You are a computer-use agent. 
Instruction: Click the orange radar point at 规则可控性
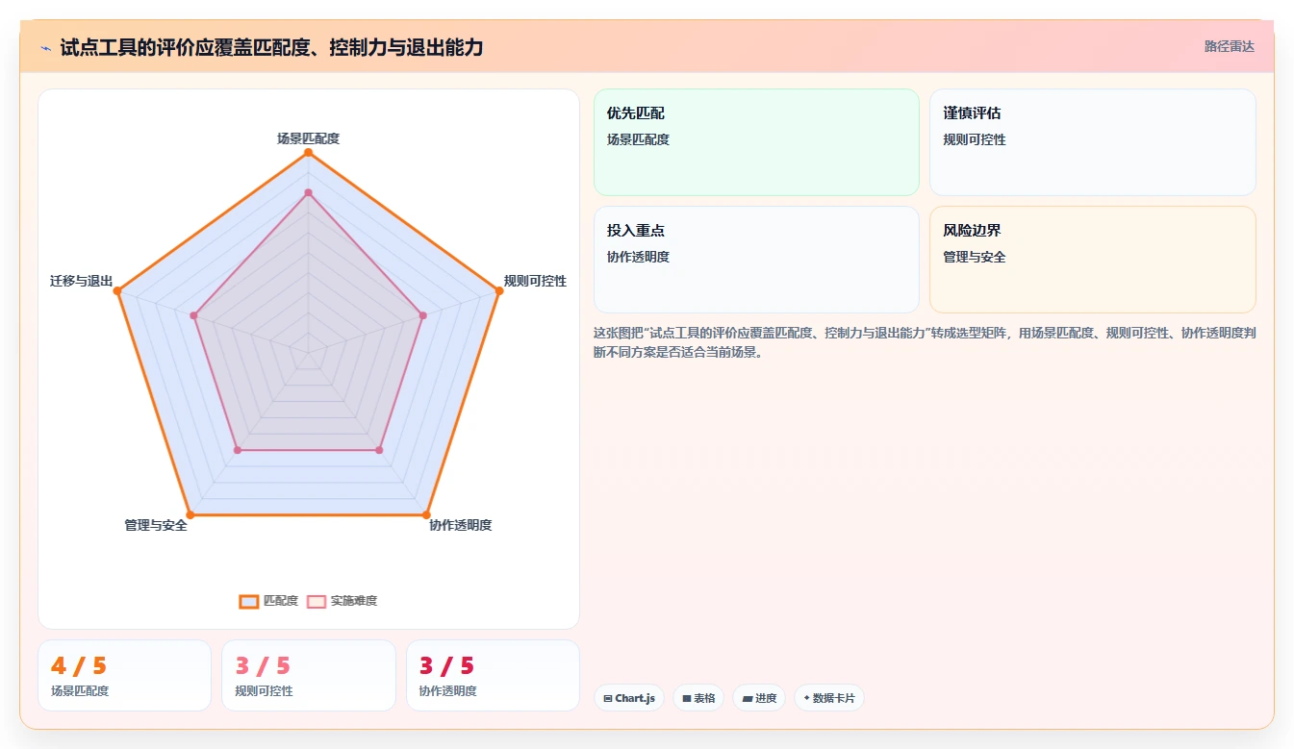click(498, 291)
